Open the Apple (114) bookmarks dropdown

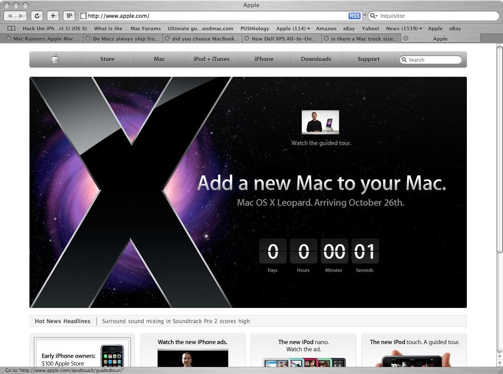(293, 29)
